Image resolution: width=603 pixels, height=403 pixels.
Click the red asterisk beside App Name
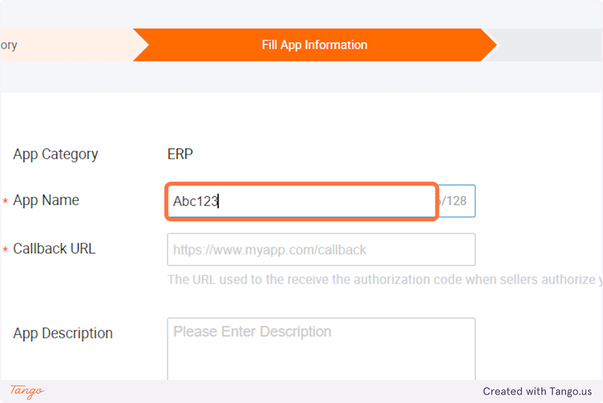coord(6,202)
